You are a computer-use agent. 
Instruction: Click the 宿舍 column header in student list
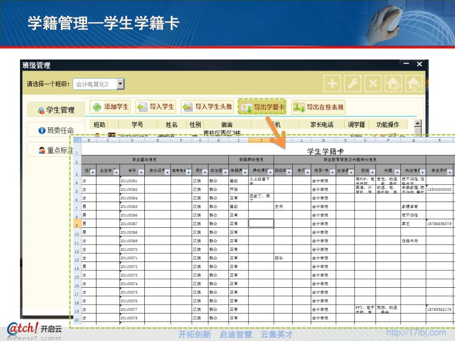point(227,125)
